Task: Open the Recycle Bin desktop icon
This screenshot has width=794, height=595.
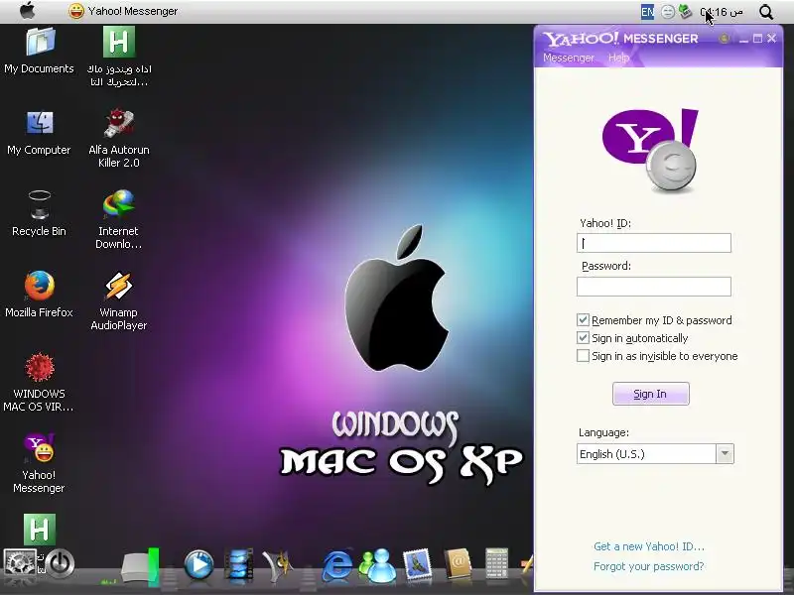Action: pos(39,213)
